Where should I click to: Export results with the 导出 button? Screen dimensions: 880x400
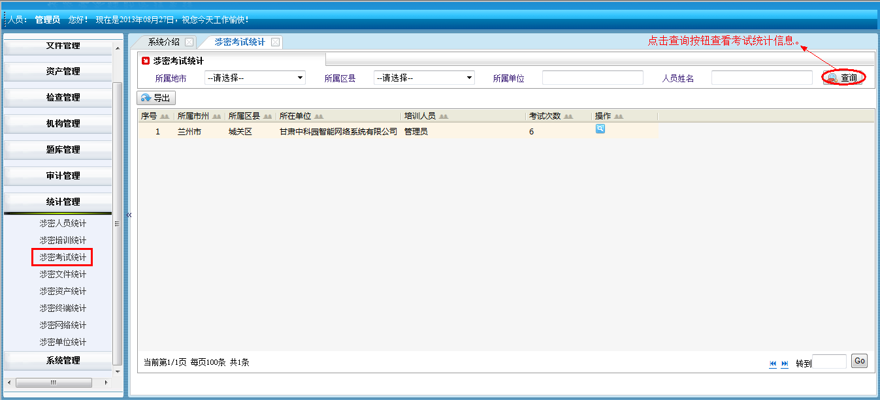click(156, 98)
